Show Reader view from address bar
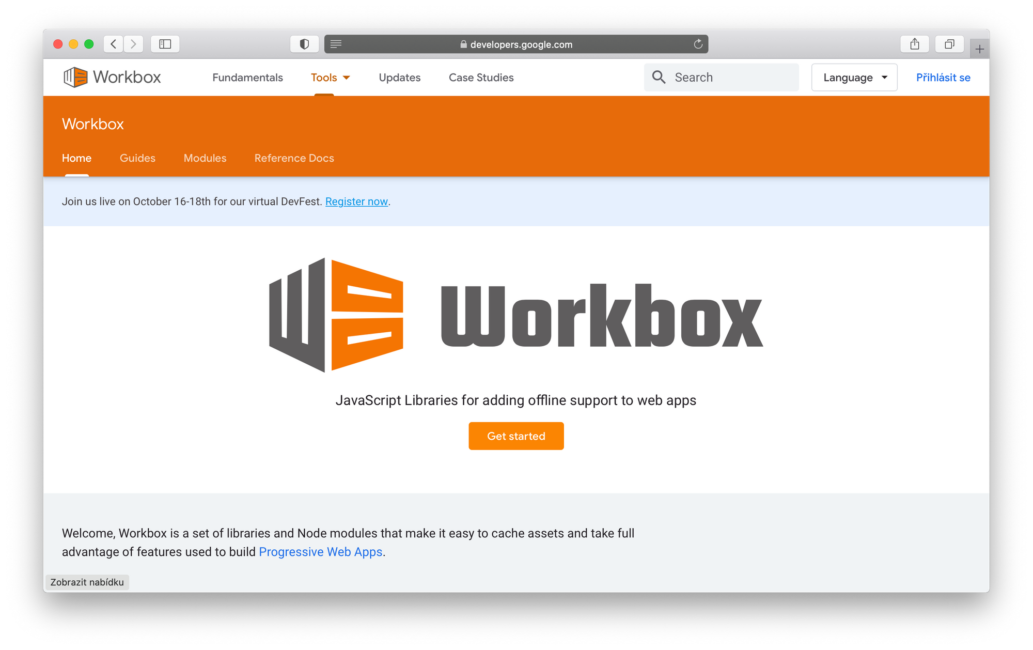Viewport: 1033px width, 650px height. [x=336, y=44]
